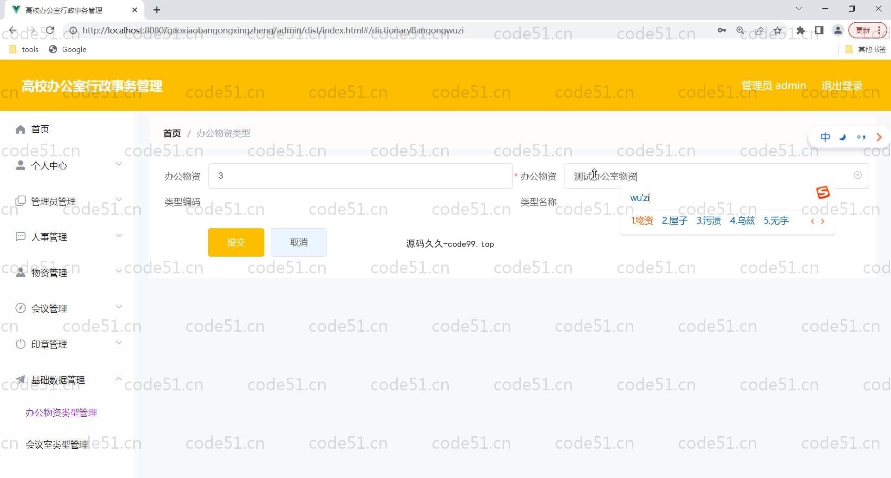
Task: Open a new browser tab
Action: [x=157, y=10]
